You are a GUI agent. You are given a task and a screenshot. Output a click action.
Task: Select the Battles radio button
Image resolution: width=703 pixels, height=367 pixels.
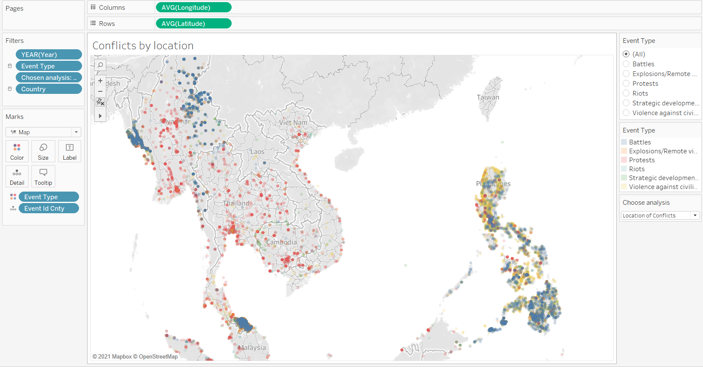click(626, 64)
